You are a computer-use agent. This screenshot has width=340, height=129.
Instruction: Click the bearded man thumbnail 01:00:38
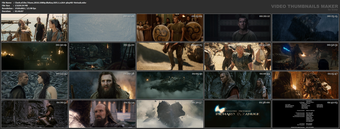click(102, 85)
